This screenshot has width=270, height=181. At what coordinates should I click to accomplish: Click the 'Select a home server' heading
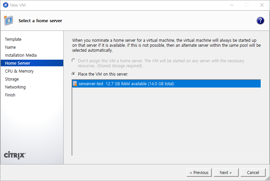point(40,21)
